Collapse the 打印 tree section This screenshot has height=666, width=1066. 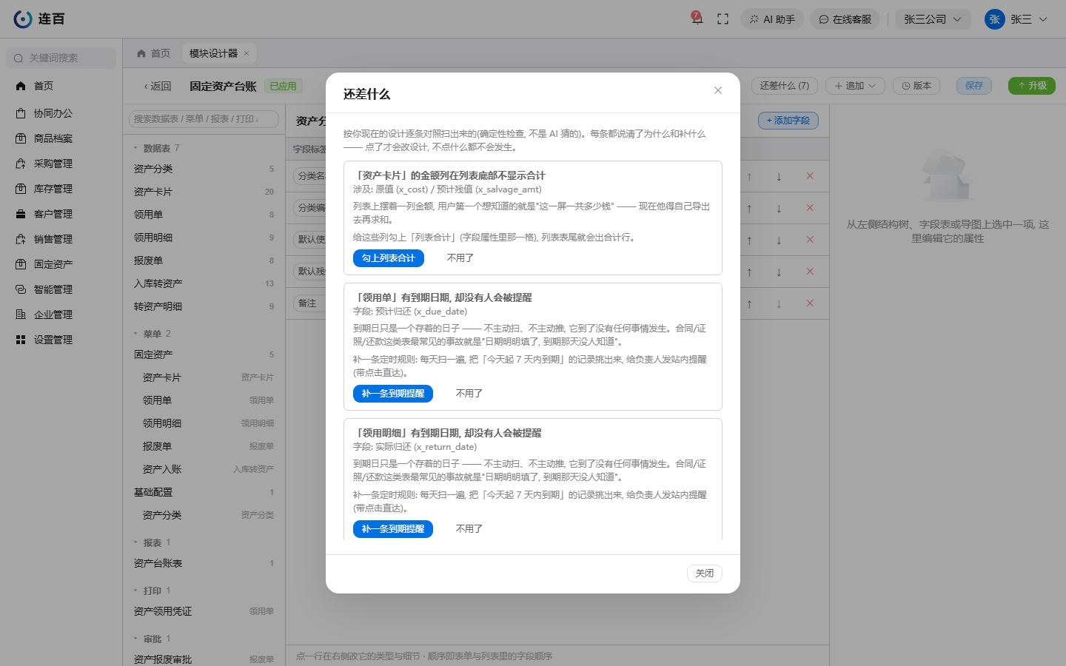[135, 591]
